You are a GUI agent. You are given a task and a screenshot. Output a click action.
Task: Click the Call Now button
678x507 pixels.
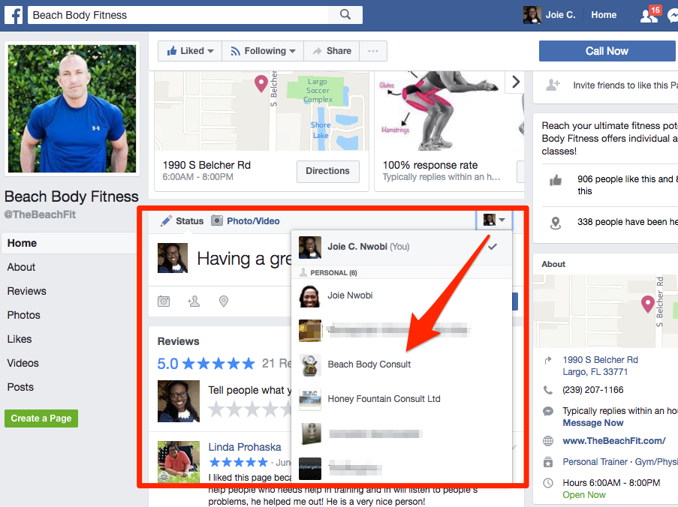[607, 51]
